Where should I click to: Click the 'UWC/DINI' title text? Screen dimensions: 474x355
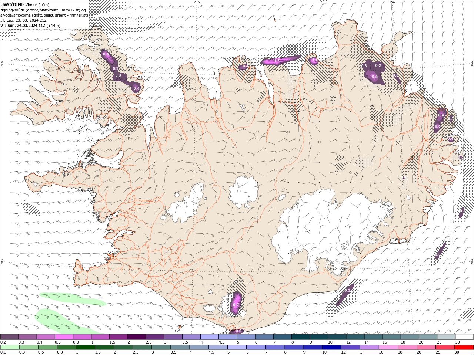point(12,4)
